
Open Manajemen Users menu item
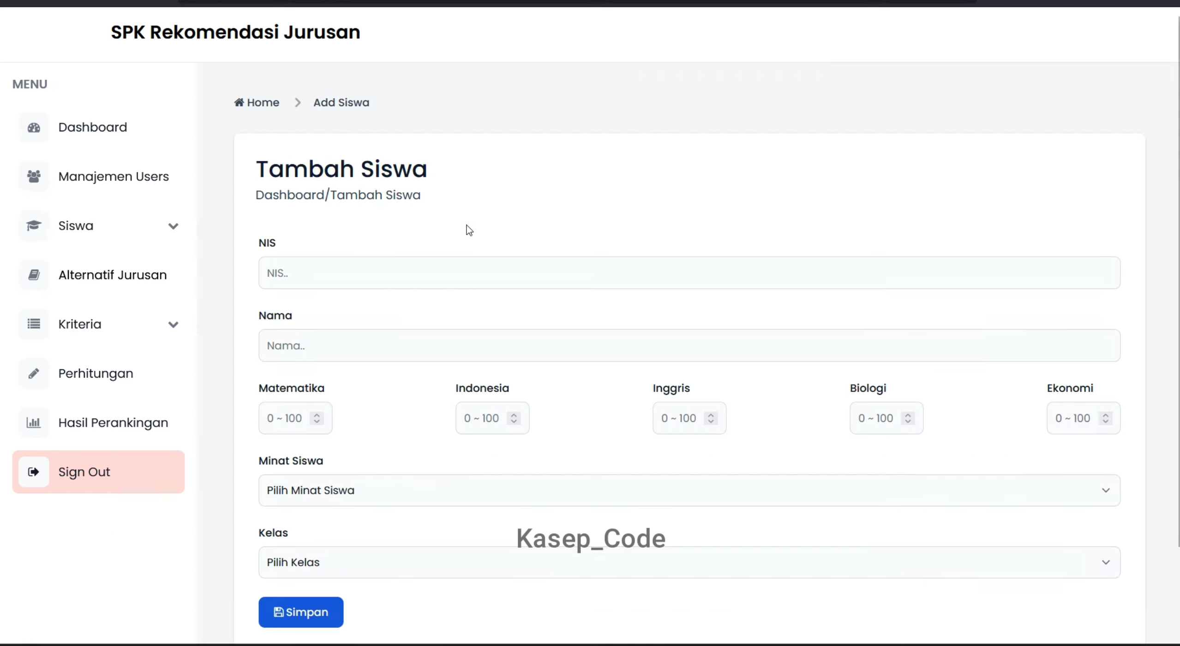coord(99,177)
